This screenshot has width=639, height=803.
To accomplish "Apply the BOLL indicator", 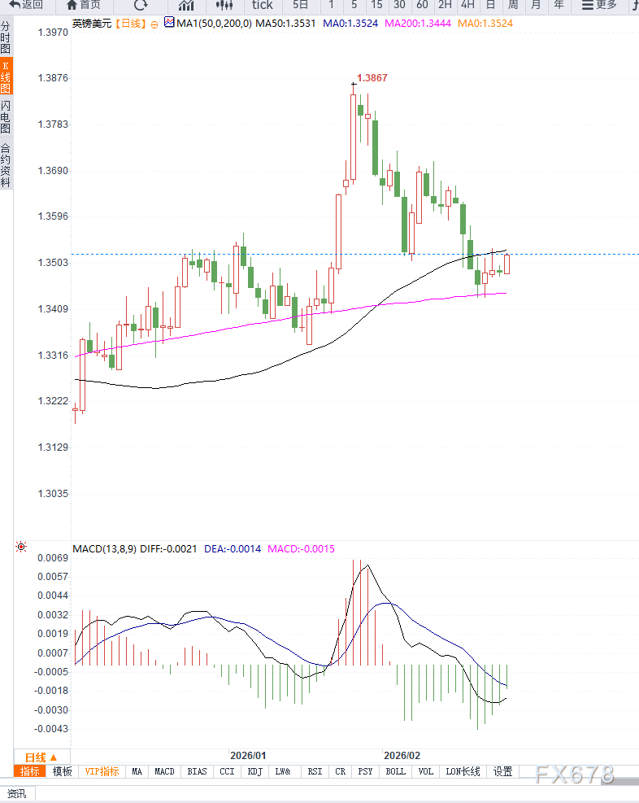I will pyautogui.click(x=395, y=771).
